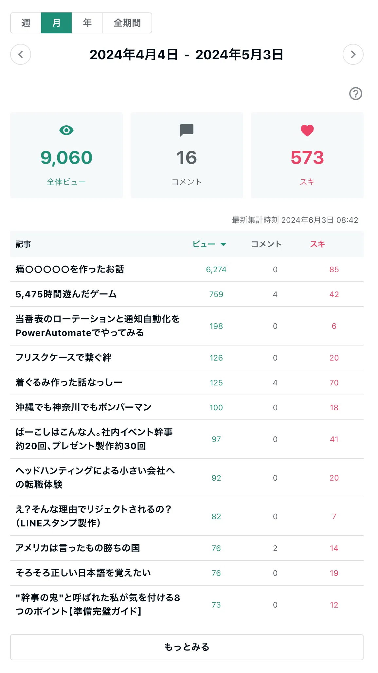Toggle the ビュー sort arrow

pos(223,244)
